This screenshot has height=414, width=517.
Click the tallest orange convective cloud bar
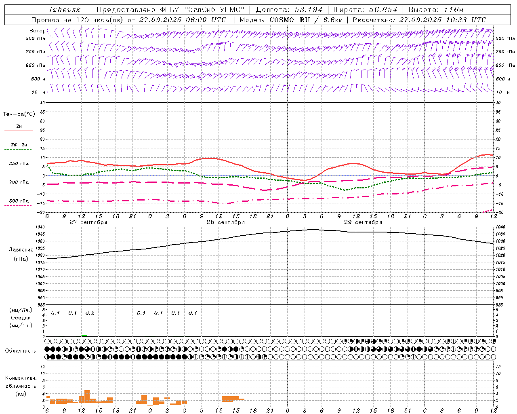click(87, 397)
